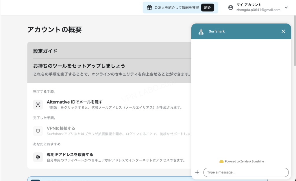Click the page vertical scrollbar thumb
The height and width of the screenshot is (181, 296).
click(x=295, y=40)
